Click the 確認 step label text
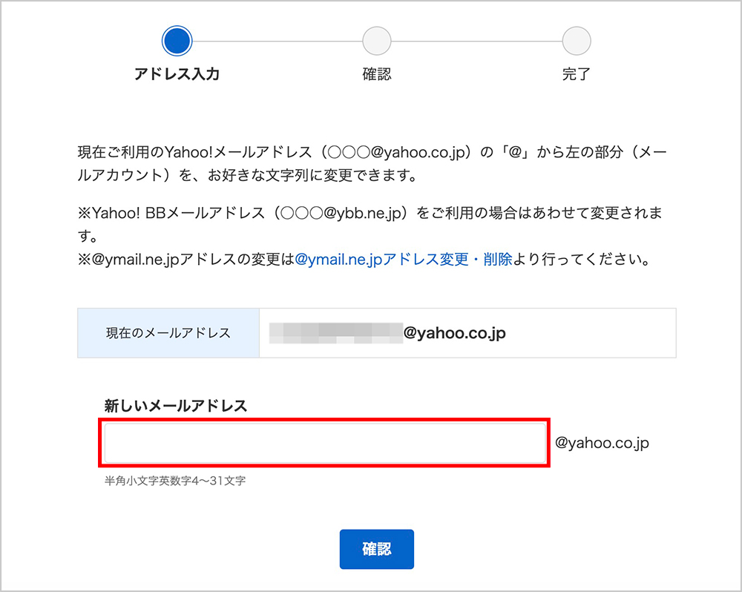This screenshot has height=592, width=742. pos(377,74)
